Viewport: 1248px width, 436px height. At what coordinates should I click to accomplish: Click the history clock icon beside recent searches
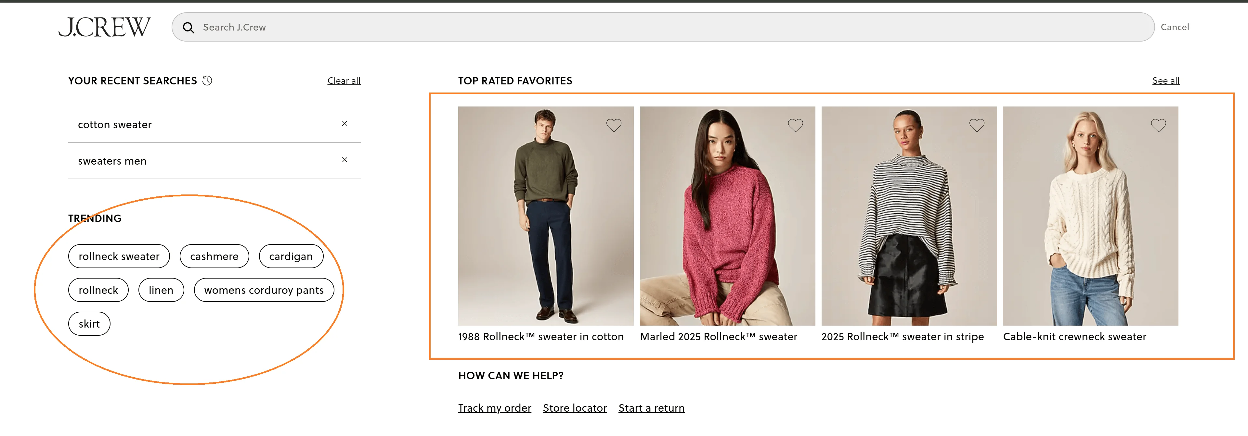pyautogui.click(x=207, y=80)
